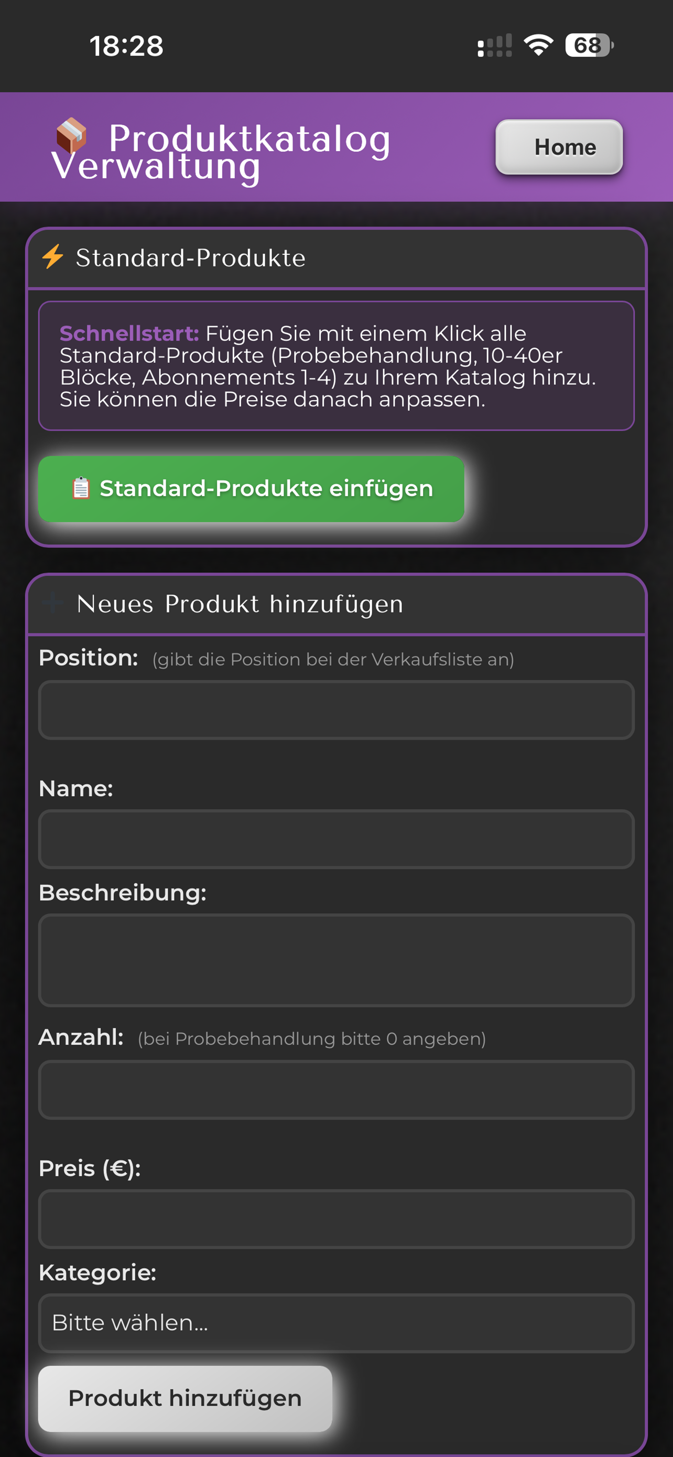The height and width of the screenshot is (1457, 673).
Task: Click Standard-Produkte einfügen
Action: pyautogui.click(x=251, y=488)
